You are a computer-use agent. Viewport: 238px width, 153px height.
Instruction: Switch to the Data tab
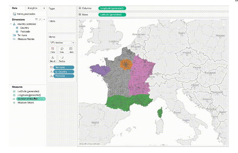[15, 8]
